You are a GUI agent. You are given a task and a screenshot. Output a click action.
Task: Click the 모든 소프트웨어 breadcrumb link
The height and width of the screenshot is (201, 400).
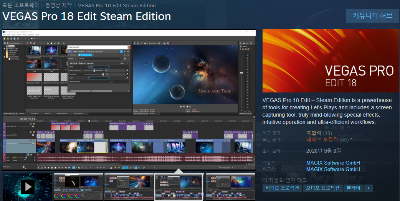pyautogui.click(x=21, y=5)
